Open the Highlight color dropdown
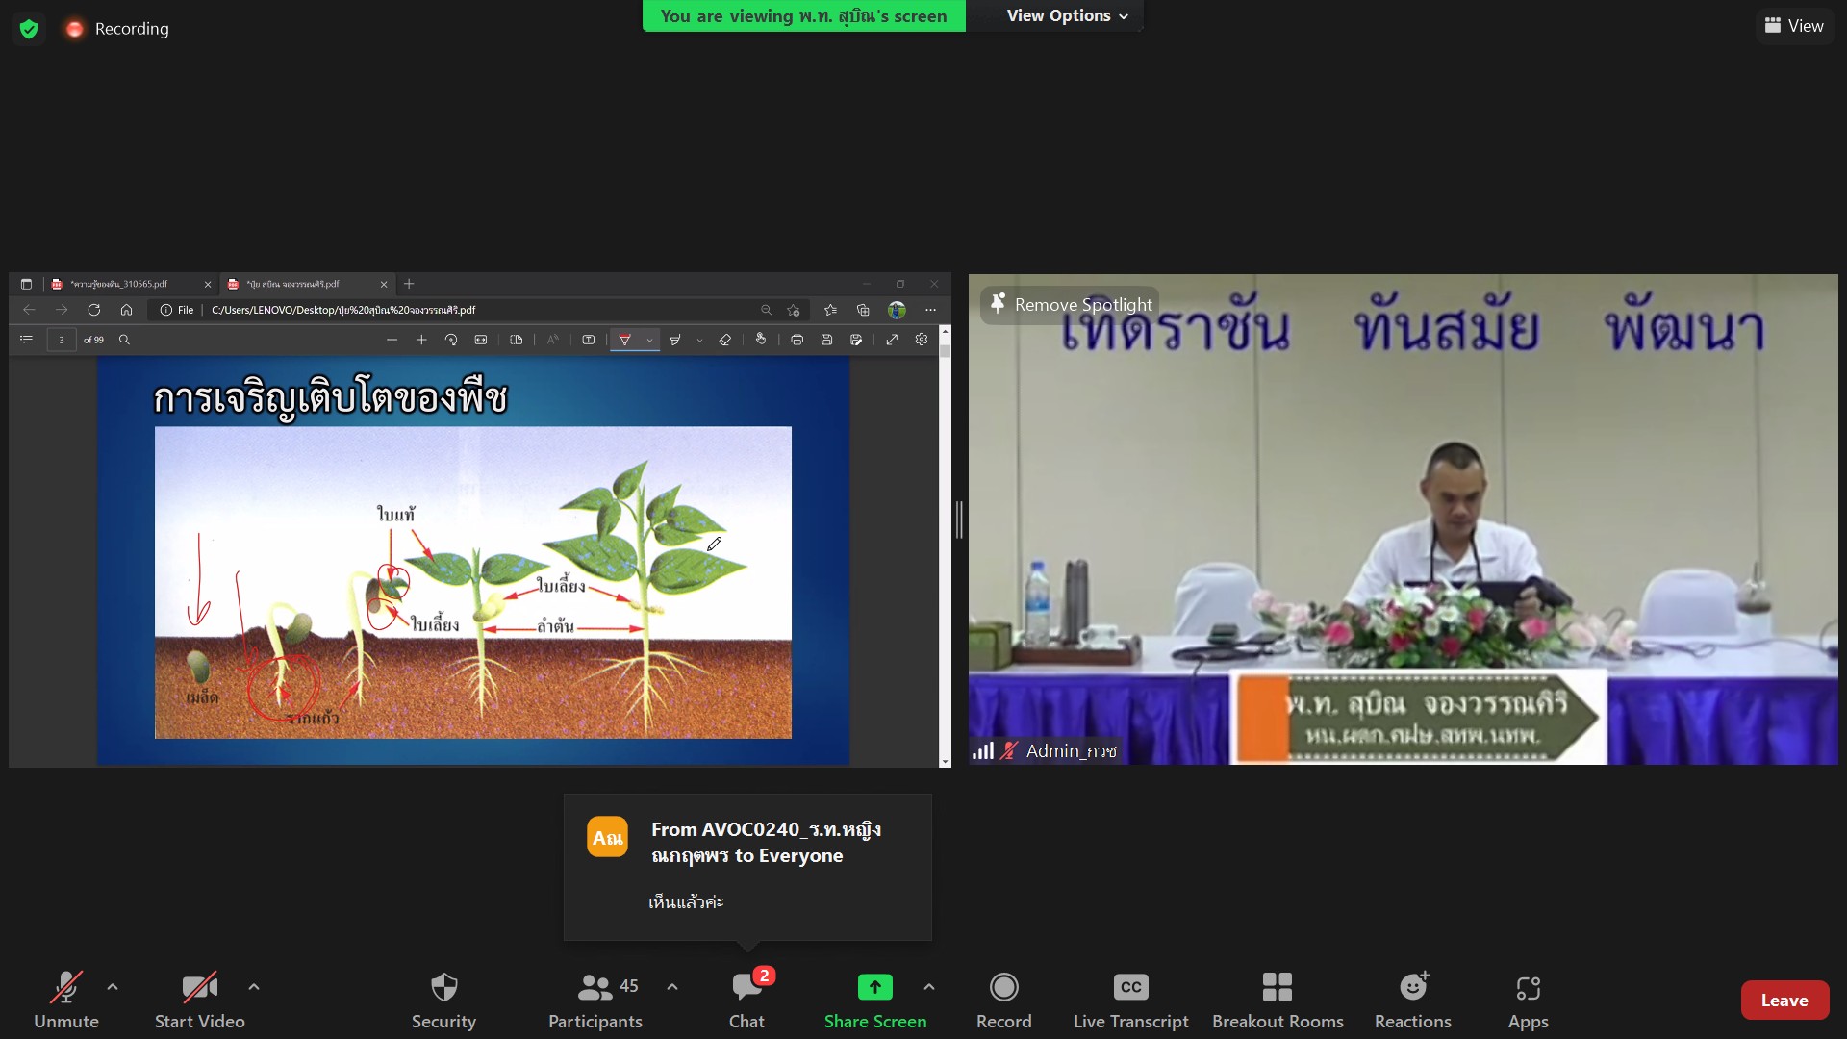Screen dimensions: 1847x1039 point(699,340)
